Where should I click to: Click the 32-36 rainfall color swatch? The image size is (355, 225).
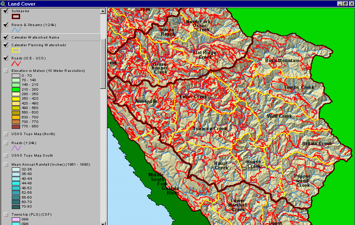(x=16, y=169)
